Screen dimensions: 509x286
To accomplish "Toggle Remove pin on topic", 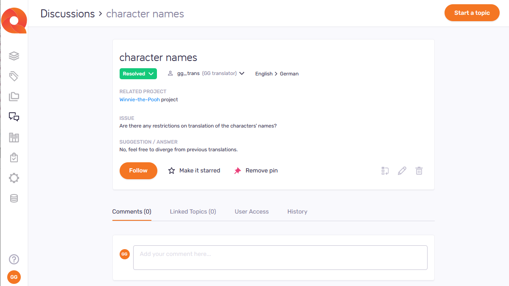I will coord(256,171).
